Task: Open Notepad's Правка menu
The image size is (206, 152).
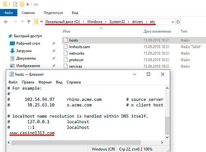Action: tap(28, 82)
